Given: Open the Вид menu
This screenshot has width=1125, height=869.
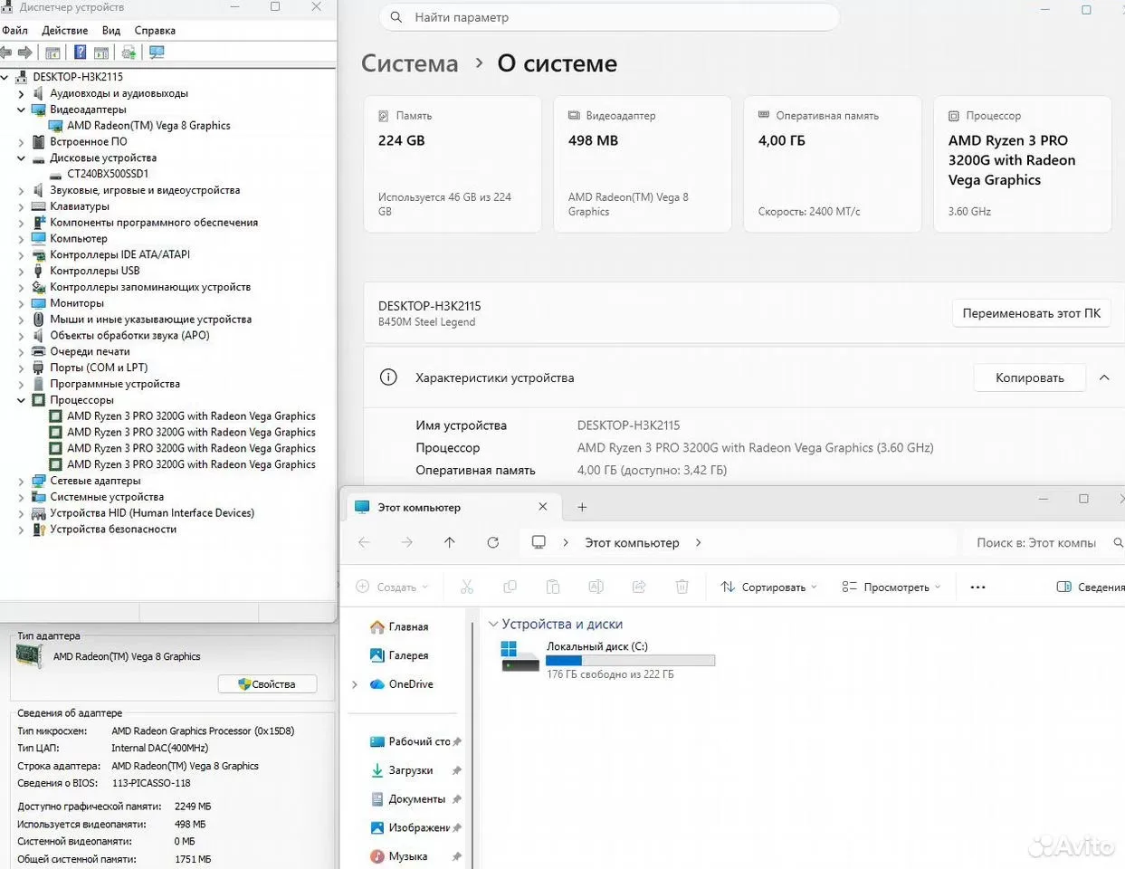Looking at the screenshot, I should pos(111,30).
